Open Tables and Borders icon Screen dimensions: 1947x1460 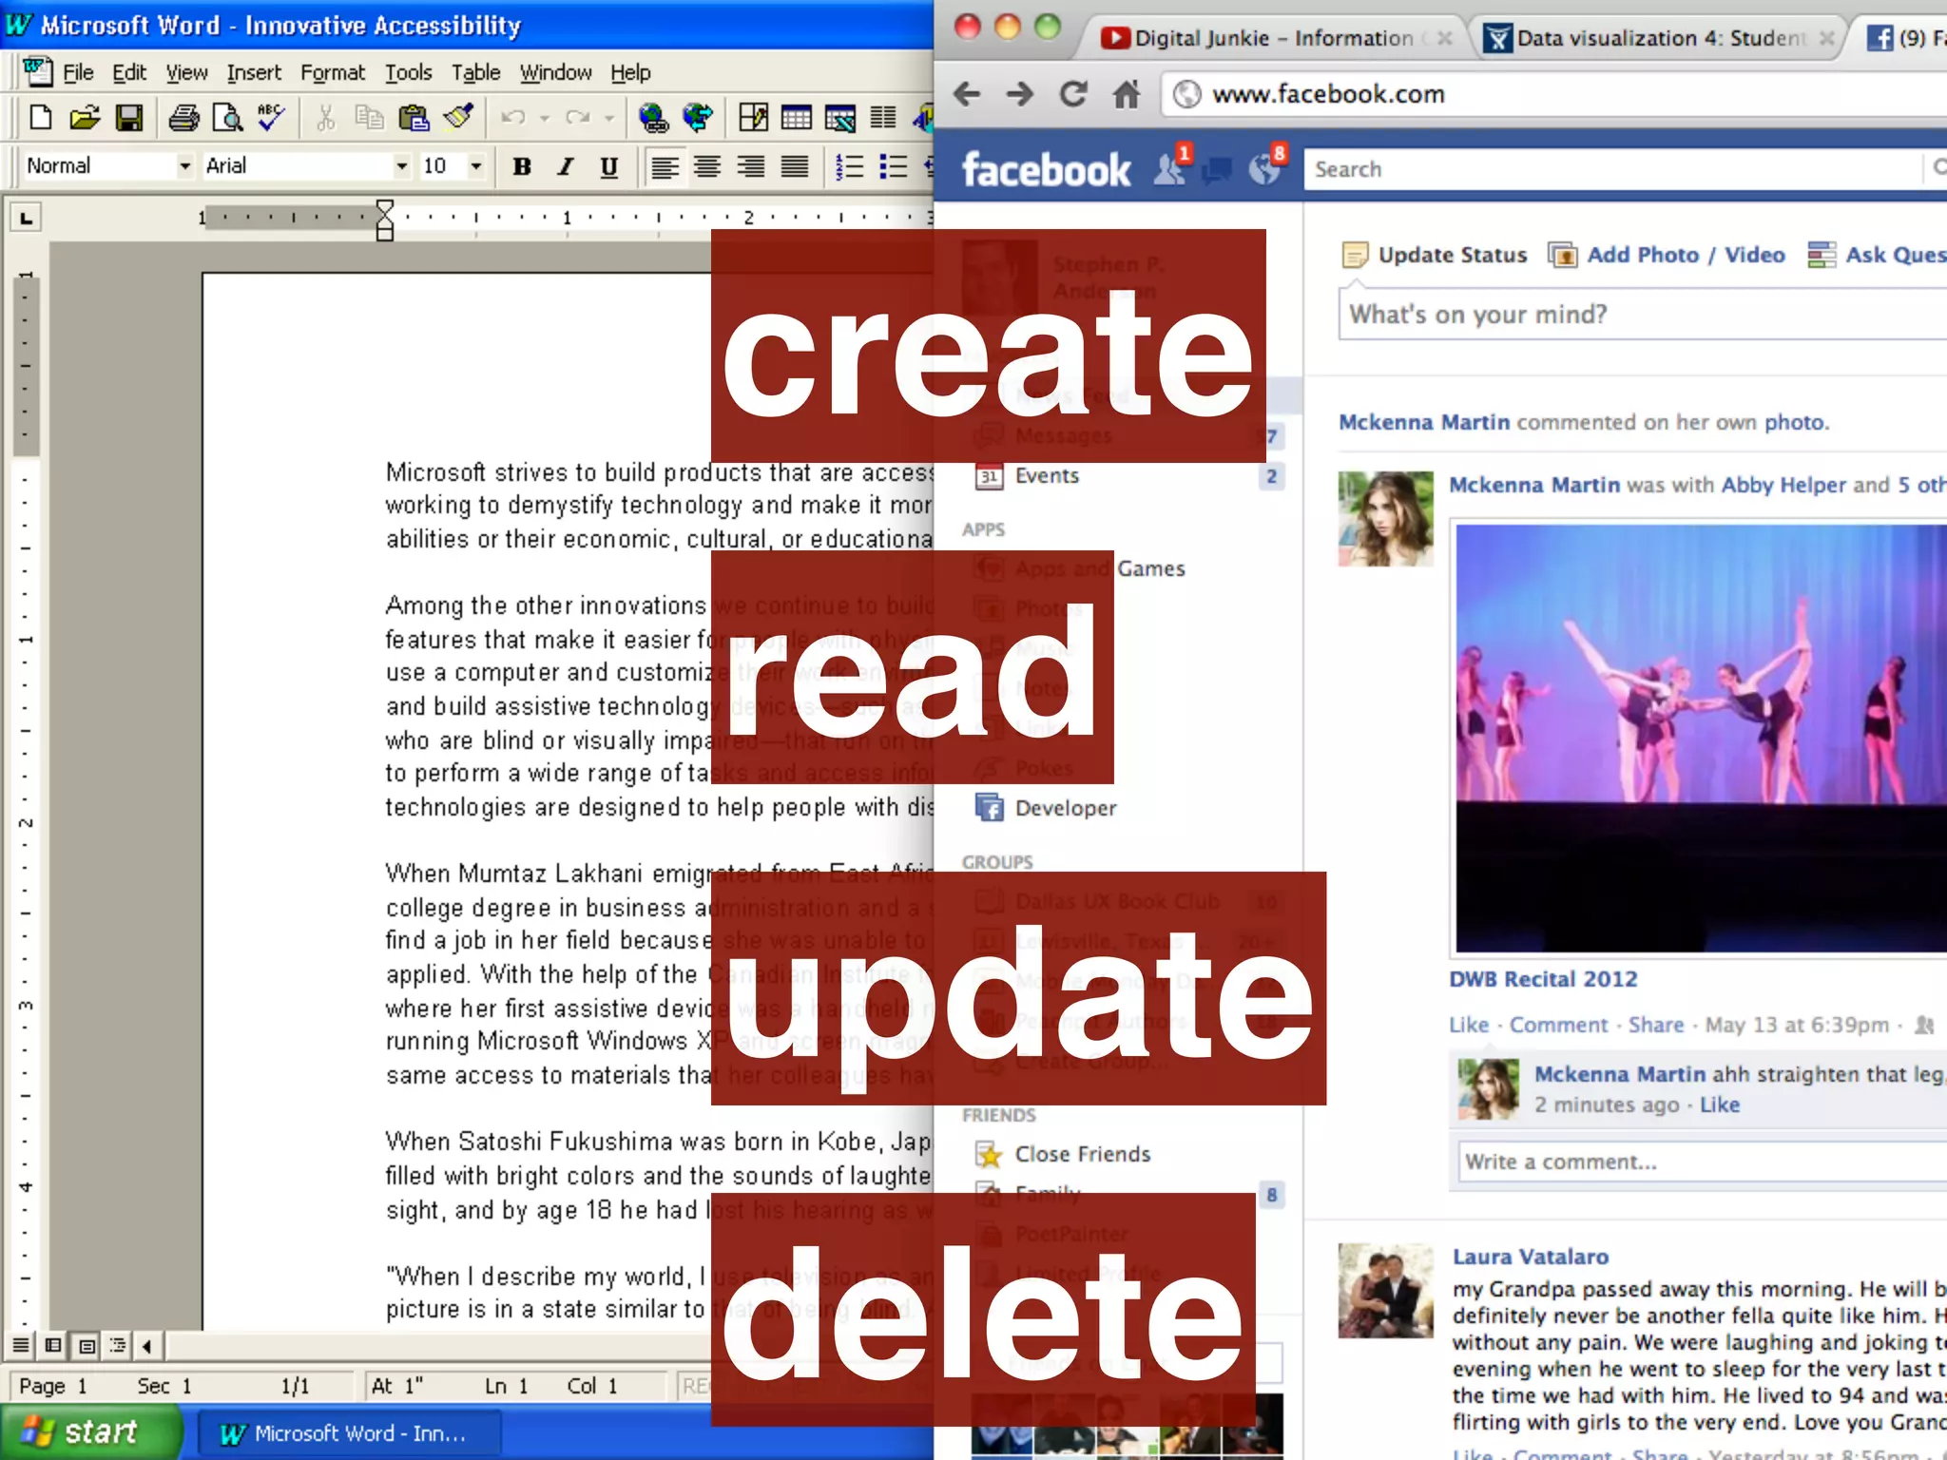coord(753,118)
